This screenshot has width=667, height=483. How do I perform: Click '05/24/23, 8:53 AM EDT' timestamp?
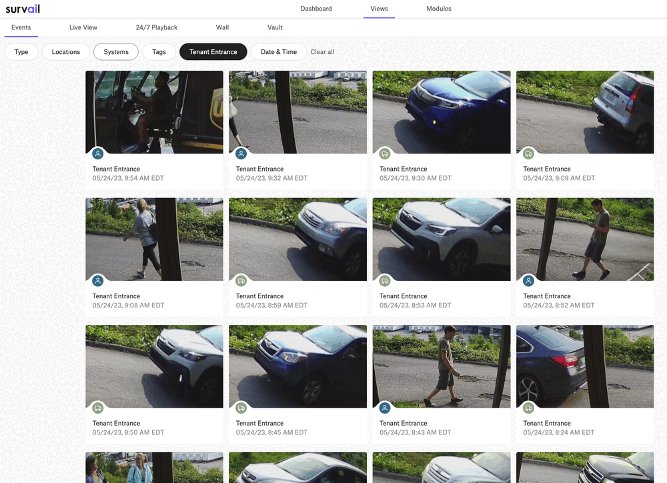pos(415,306)
